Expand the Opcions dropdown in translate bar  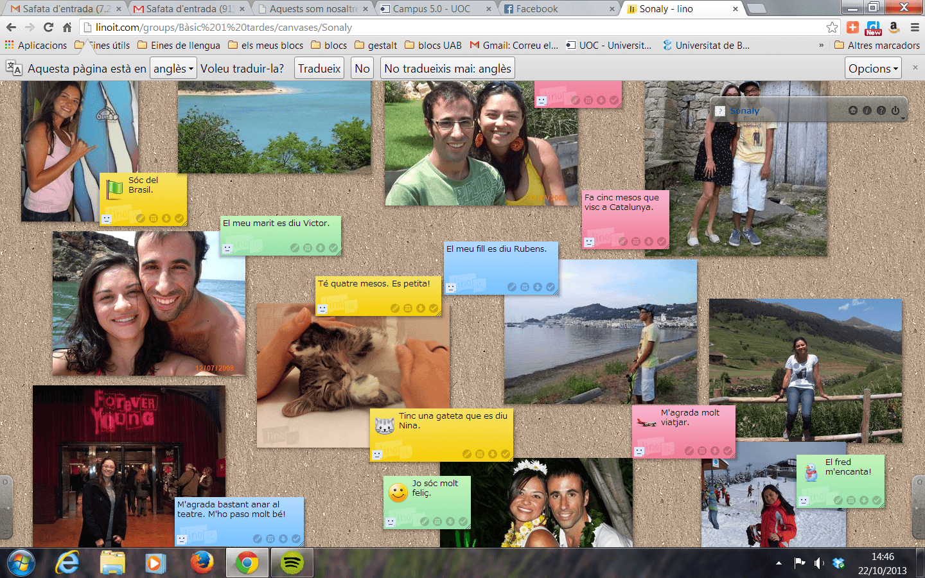click(873, 69)
